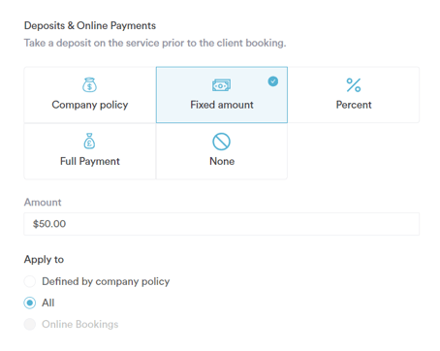Viewport: 440px width, 351px height.
Task: Pick the Percent deposit option label
Action: [354, 105]
